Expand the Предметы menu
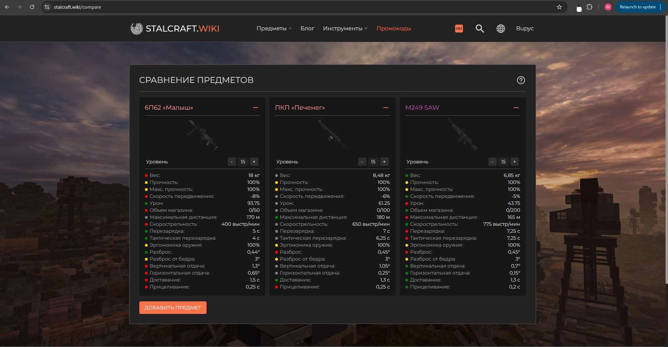The image size is (668, 347). coord(274,29)
